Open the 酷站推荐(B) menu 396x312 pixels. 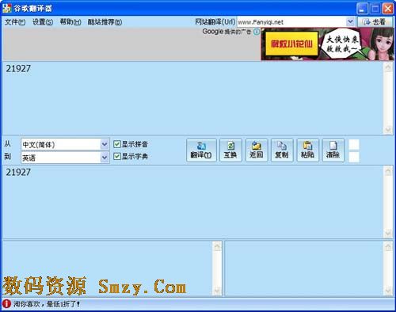[105, 22]
